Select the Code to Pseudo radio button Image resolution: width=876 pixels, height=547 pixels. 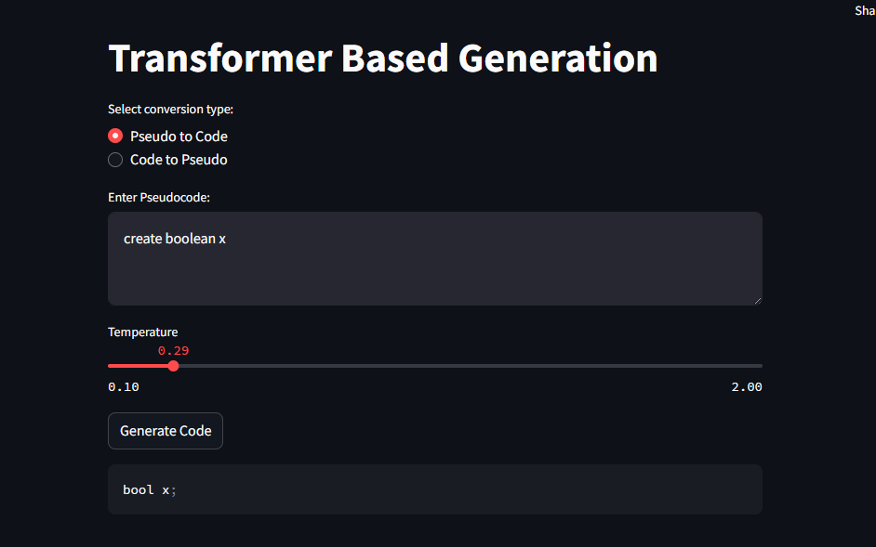pos(115,159)
